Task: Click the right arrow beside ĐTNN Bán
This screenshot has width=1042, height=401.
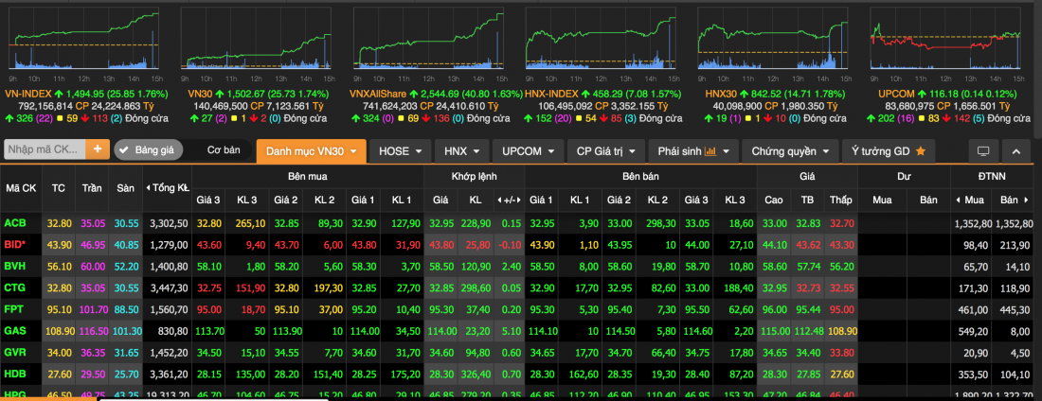Action: (x=1024, y=200)
